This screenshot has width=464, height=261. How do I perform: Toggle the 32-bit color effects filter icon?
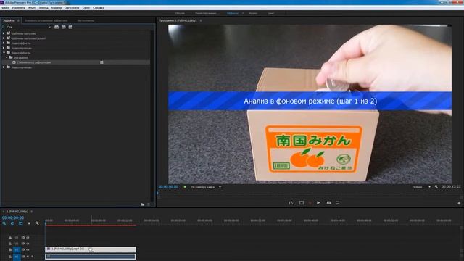(64, 28)
